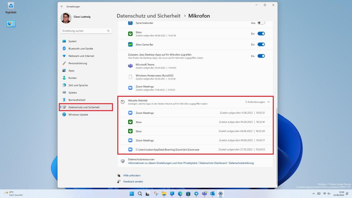Collapse the Aktuelle Aktivität section

click(x=269, y=102)
